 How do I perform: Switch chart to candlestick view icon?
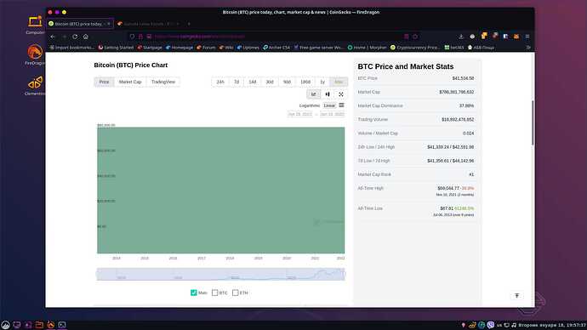(328, 94)
